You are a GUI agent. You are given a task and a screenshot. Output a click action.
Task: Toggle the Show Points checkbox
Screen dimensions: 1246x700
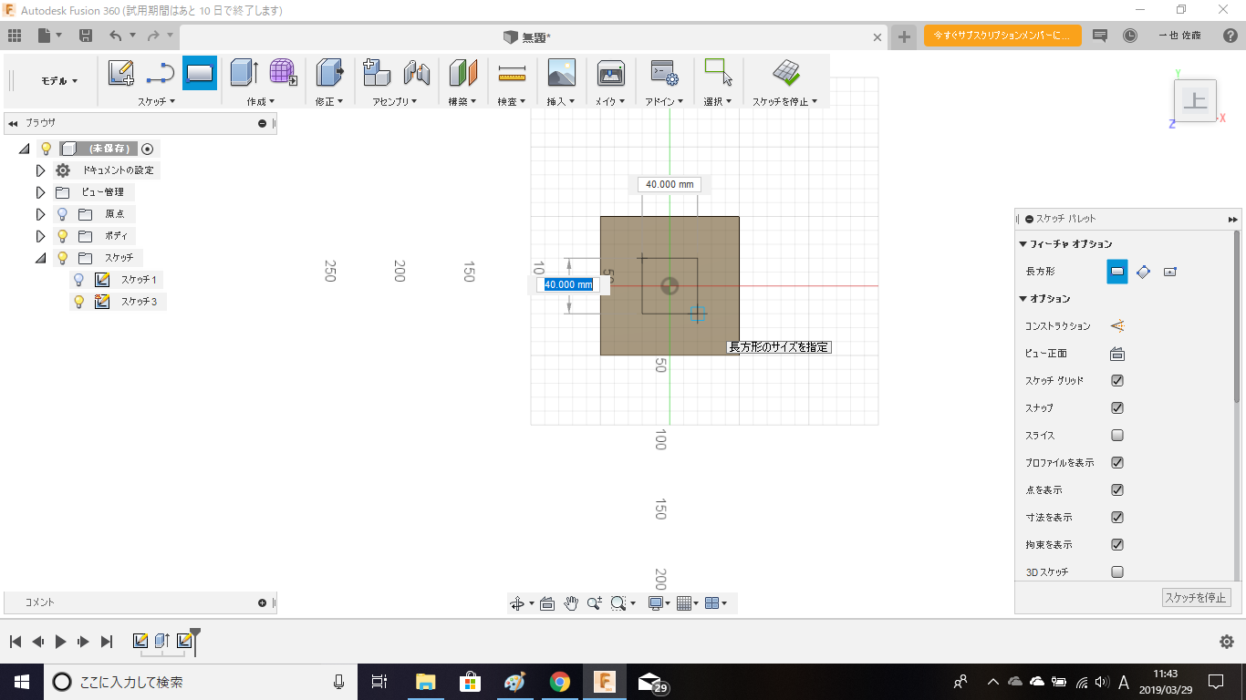(x=1117, y=489)
